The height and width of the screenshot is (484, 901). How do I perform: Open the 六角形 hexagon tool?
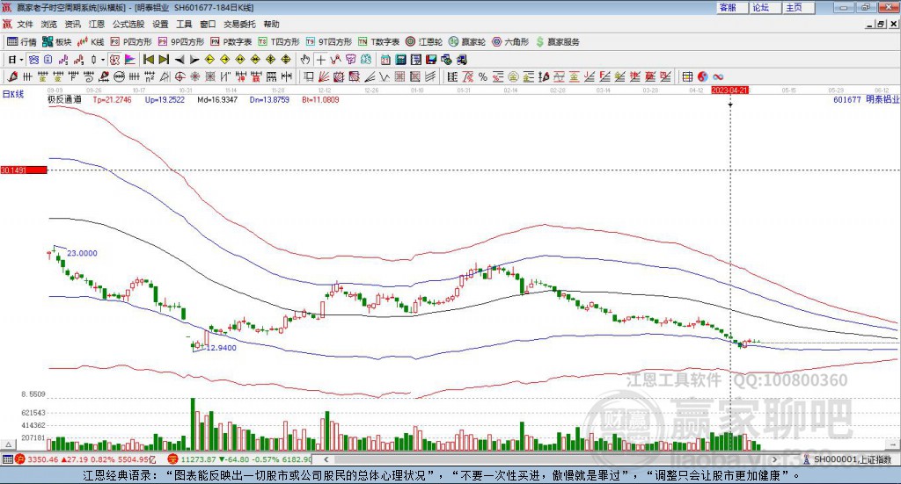tap(510, 41)
